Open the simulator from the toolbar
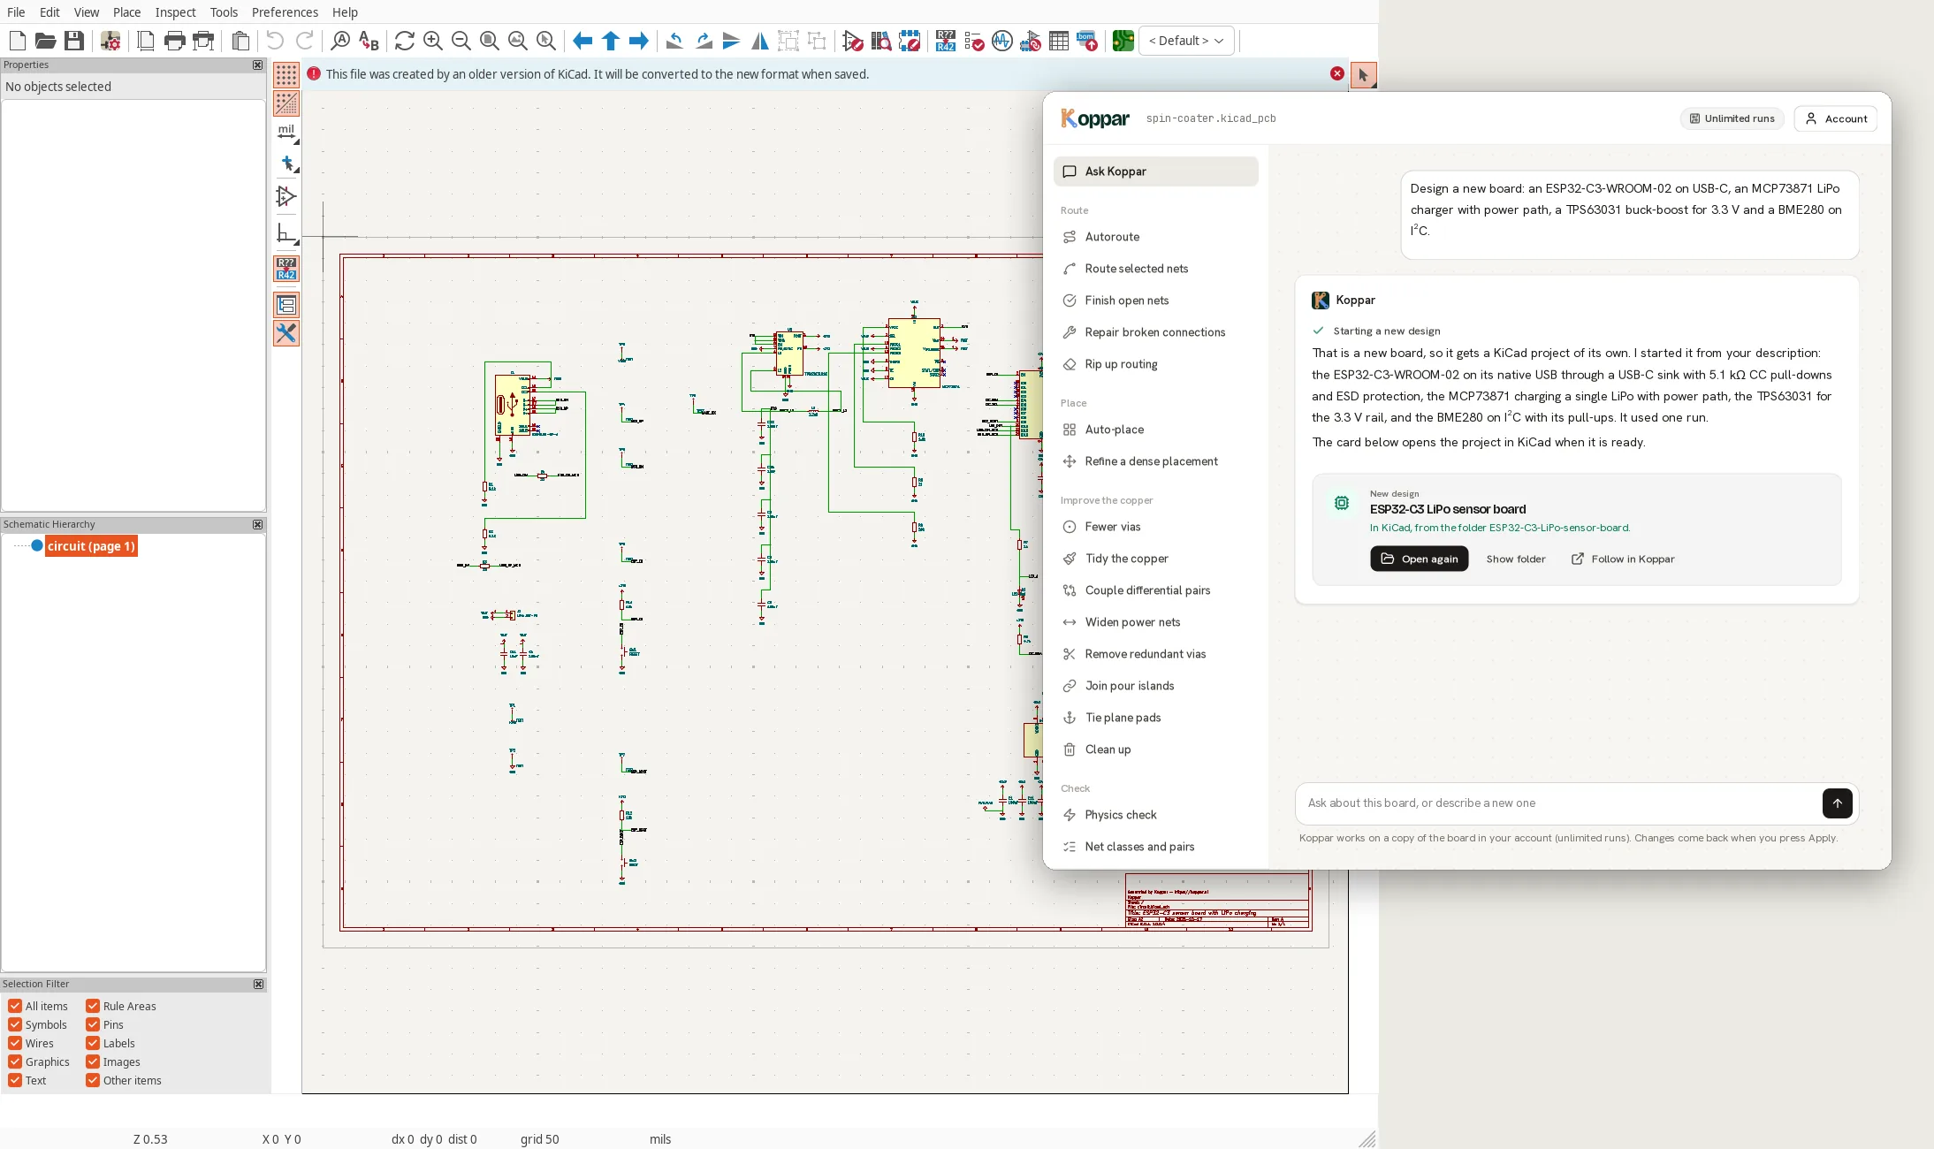1934x1149 pixels. point(1002,41)
